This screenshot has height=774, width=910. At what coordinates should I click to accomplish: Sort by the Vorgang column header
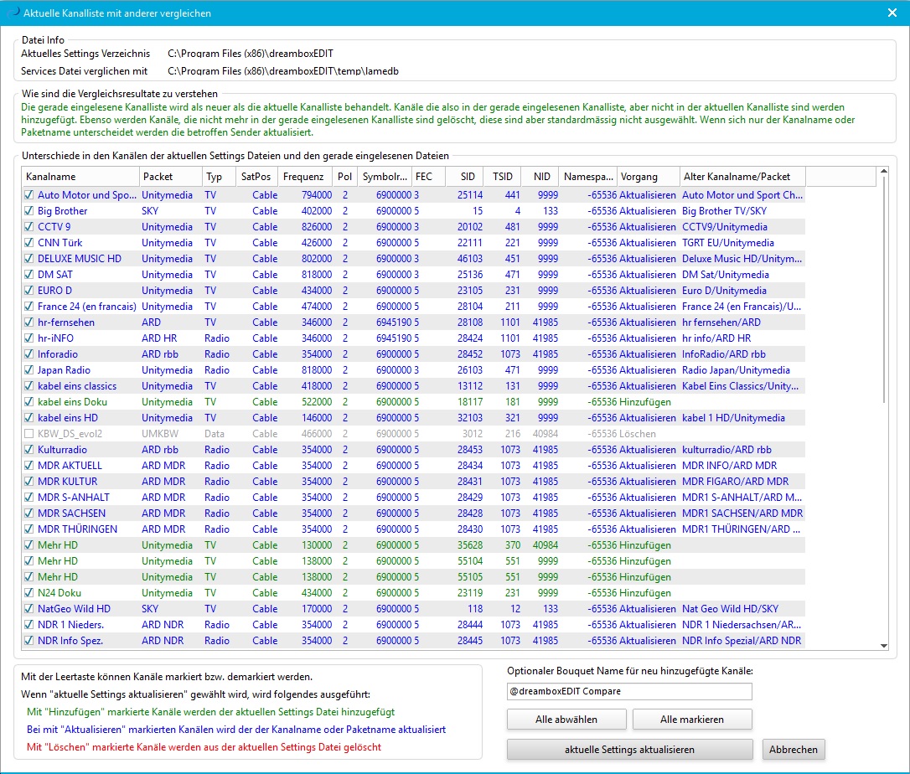[648, 177]
